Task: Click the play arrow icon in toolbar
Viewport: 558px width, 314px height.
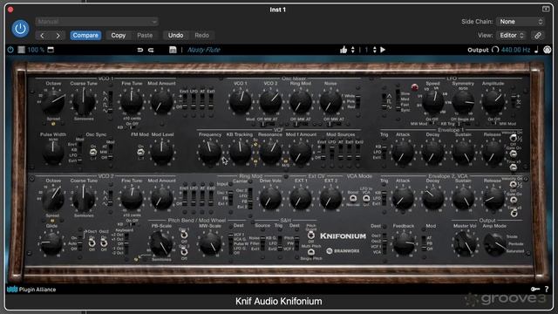Action: pyautogui.click(x=383, y=50)
